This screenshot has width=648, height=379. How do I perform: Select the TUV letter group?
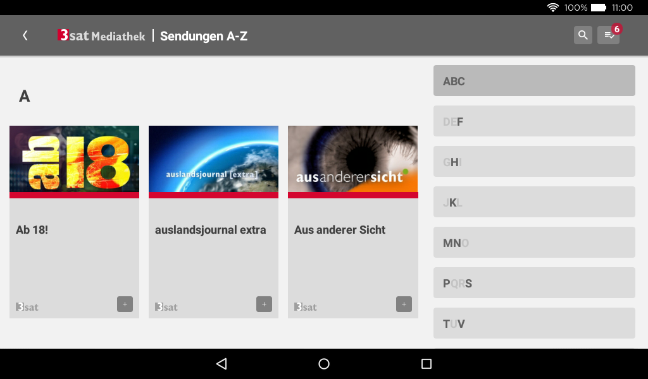click(x=534, y=323)
